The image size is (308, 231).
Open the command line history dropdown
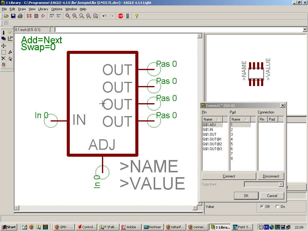[x=305, y=30]
